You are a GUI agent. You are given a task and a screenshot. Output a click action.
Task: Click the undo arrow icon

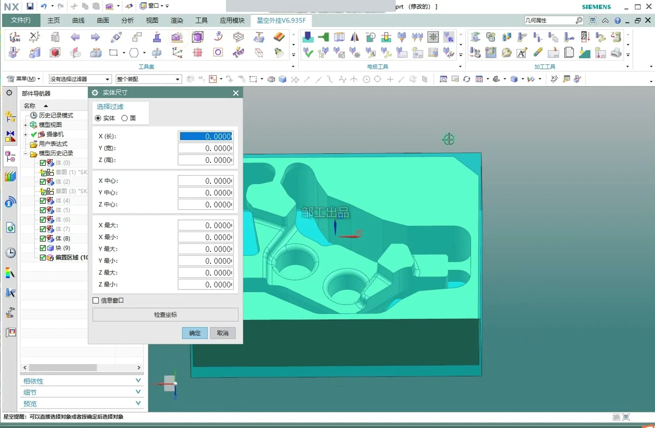pos(44,6)
